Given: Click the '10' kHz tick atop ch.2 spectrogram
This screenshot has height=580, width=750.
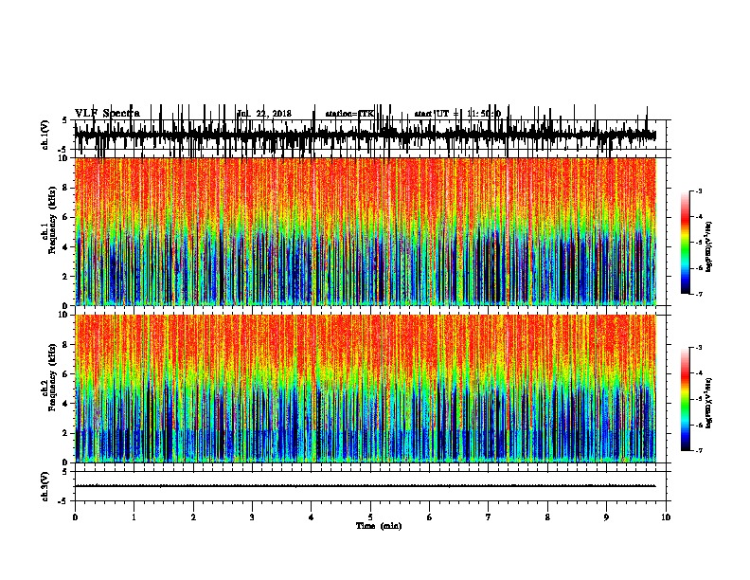Looking at the screenshot, I should point(64,315).
